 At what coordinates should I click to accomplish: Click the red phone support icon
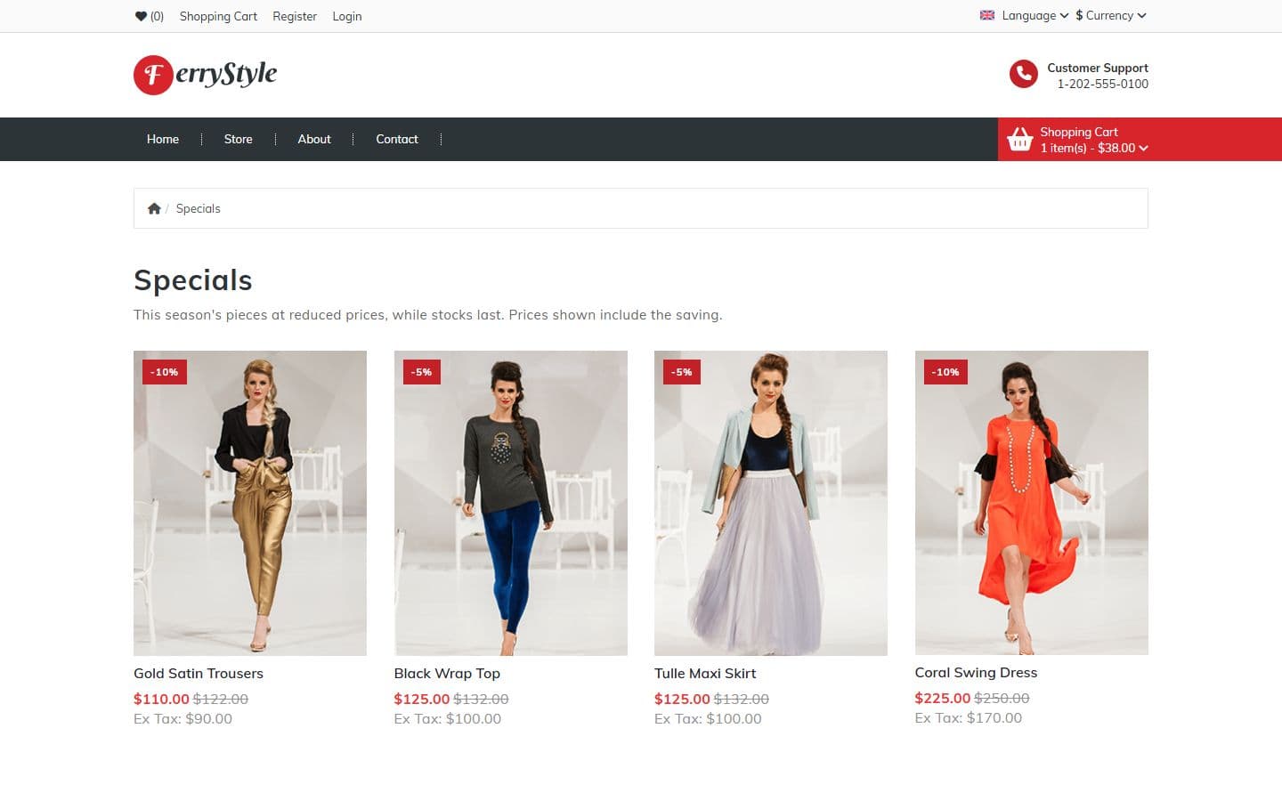tap(1023, 74)
